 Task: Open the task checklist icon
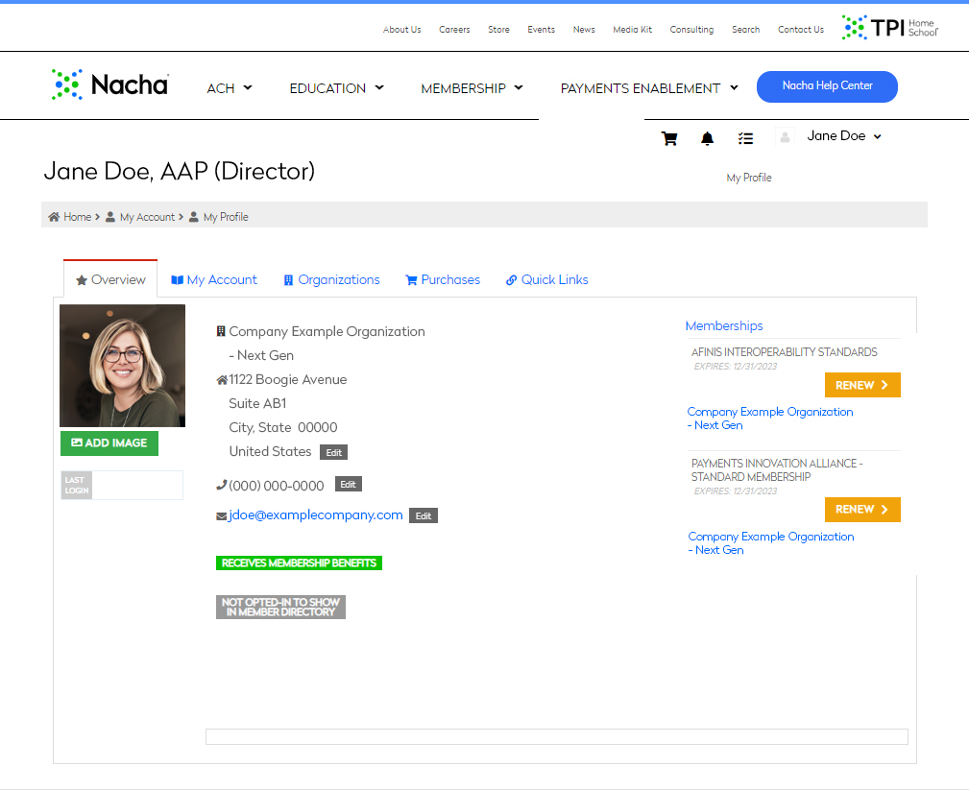pos(745,138)
